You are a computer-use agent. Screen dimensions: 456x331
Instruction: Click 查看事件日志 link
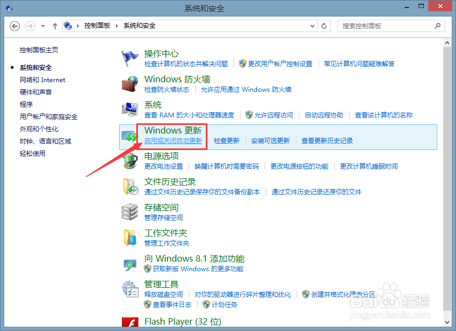click(172, 305)
